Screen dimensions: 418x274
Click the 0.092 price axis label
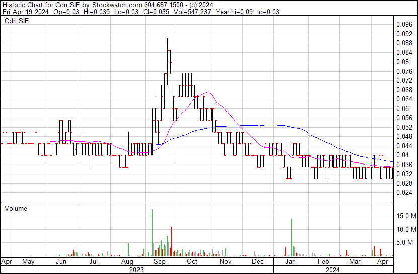pos(404,34)
